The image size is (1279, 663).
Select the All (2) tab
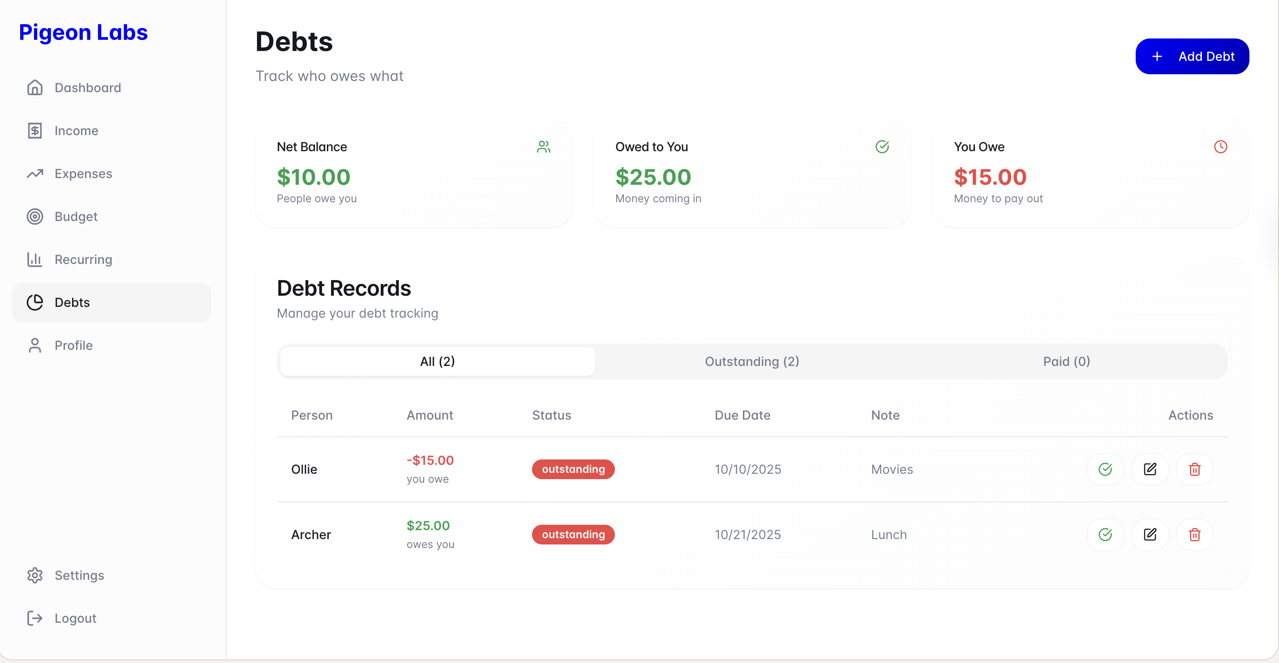coord(437,361)
